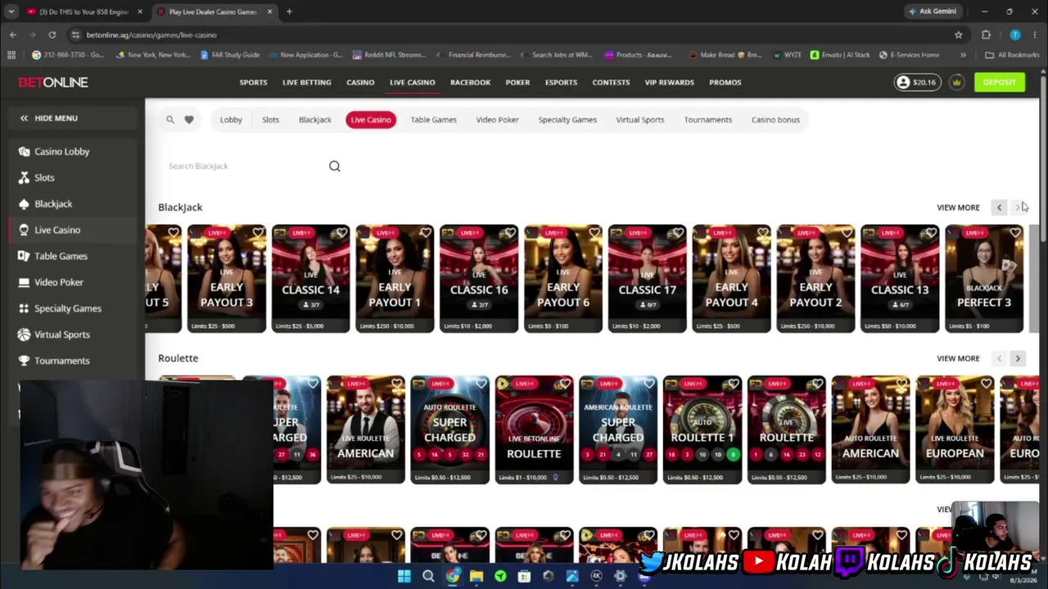Click the Video Poker sidebar icon

pos(24,282)
